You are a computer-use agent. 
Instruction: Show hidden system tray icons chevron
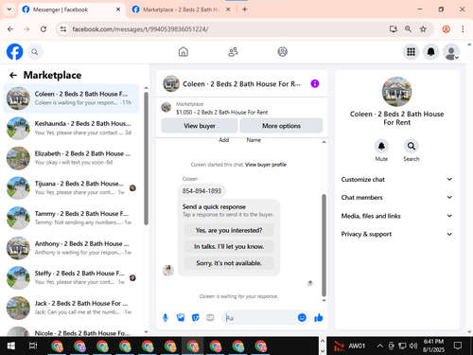tap(380, 346)
